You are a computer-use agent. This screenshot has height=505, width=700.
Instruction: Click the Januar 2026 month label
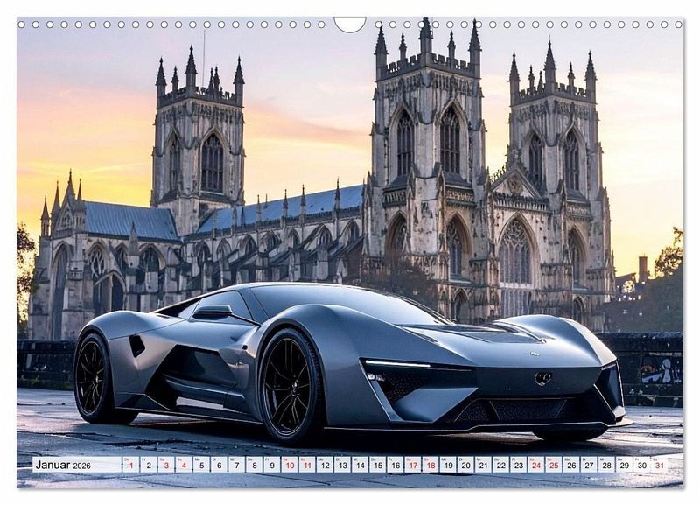click(x=63, y=465)
